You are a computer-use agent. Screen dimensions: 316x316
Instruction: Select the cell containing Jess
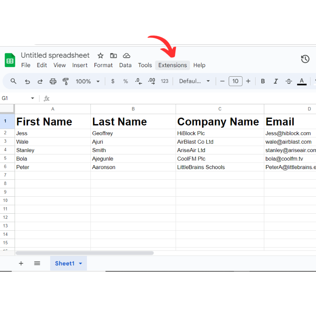(53, 133)
